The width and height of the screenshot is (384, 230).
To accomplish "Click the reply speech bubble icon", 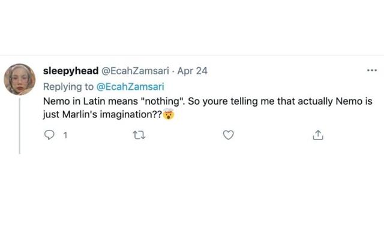I will 49,135.
